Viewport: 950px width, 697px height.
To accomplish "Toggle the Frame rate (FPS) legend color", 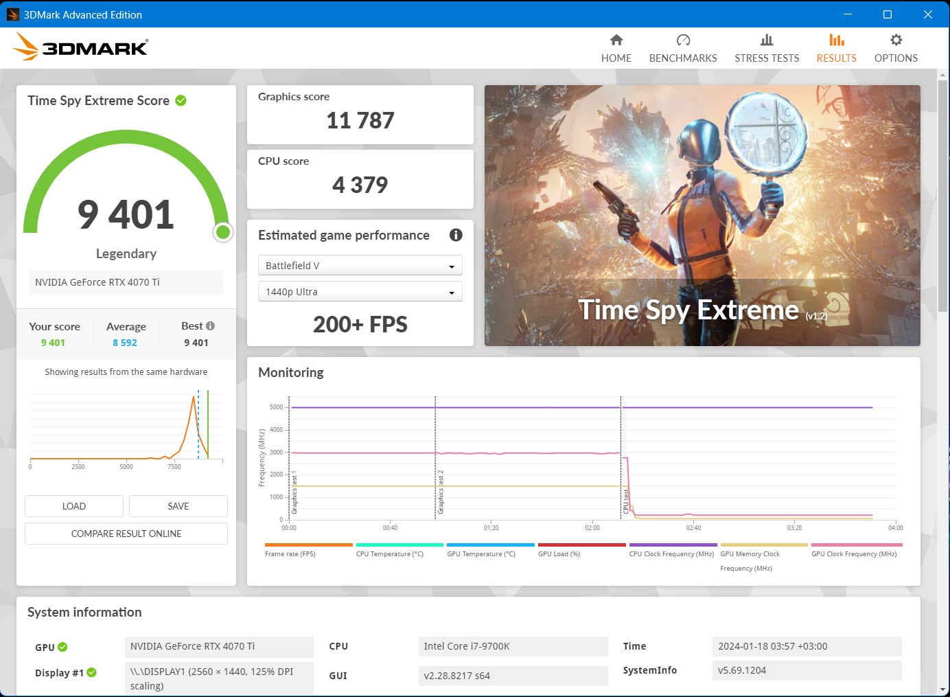I will 309,545.
